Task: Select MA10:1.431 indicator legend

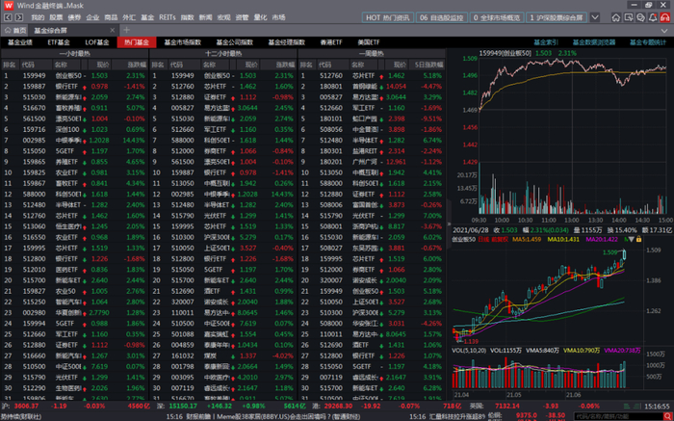Action: pos(562,239)
